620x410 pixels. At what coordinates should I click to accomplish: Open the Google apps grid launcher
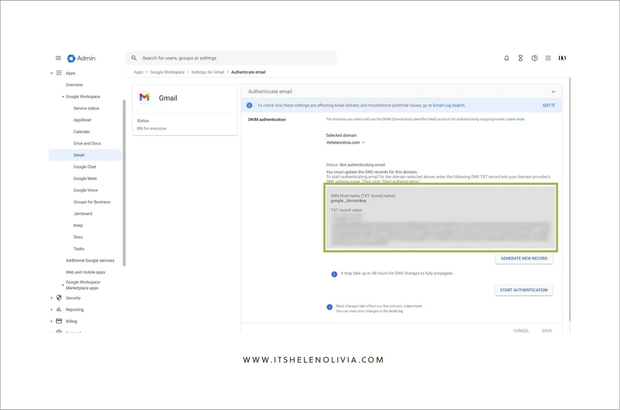(x=548, y=58)
